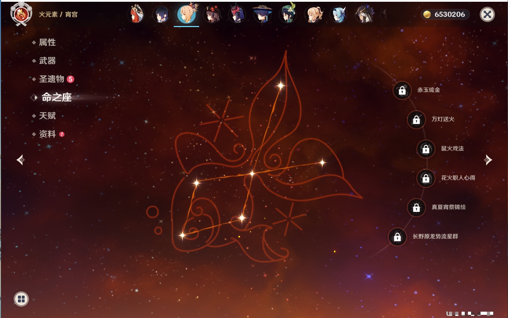Open the 圣遗物 artifacts tab
The image size is (508, 318).
[51, 79]
